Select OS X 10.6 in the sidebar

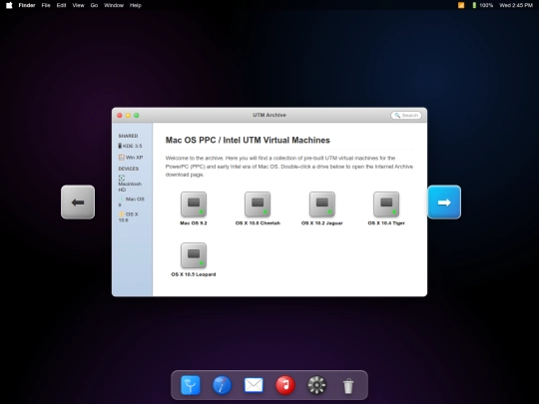coord(129,216)
